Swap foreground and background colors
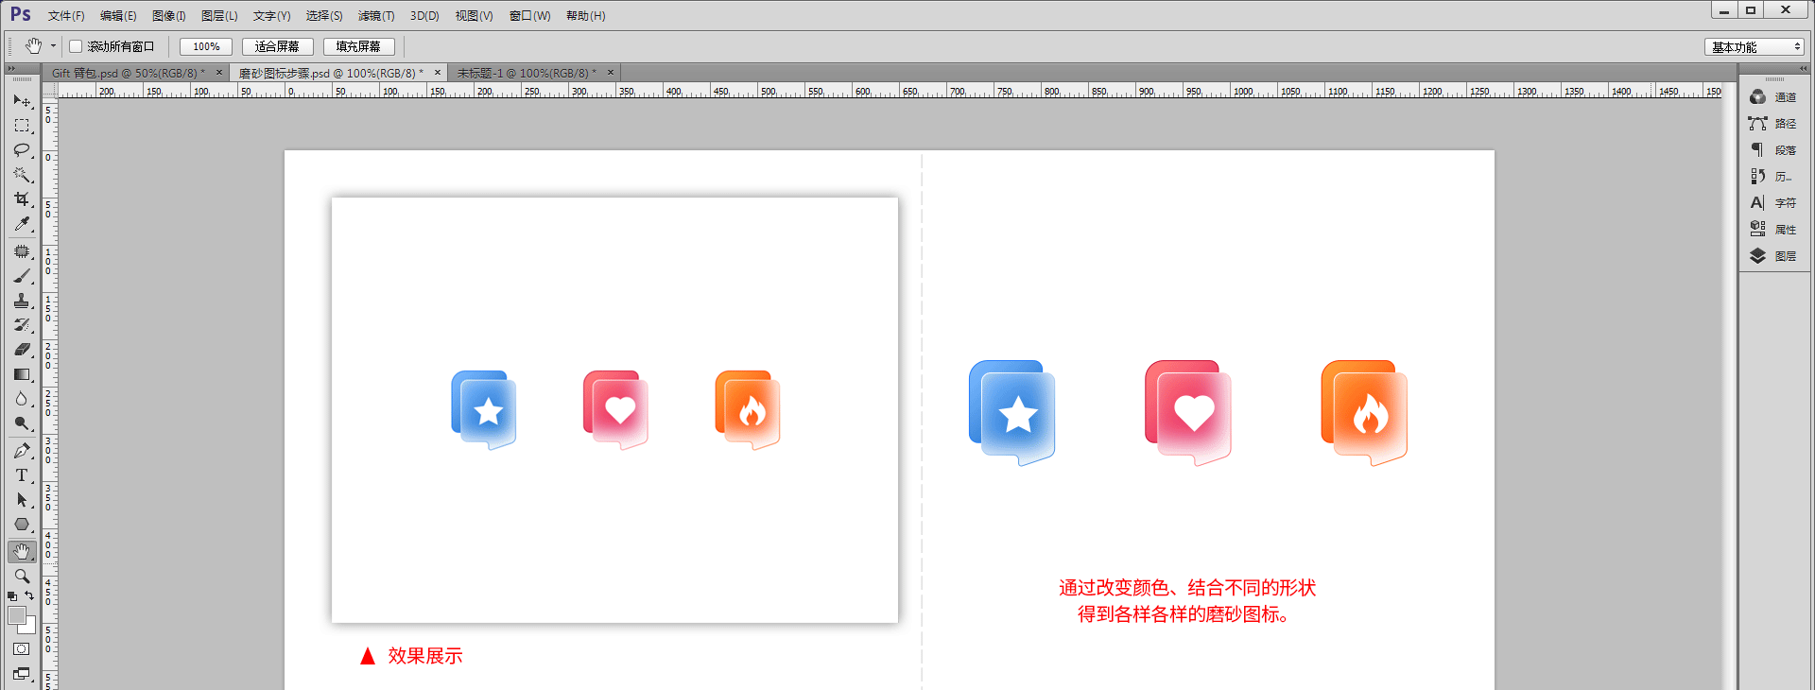 click(x=30, y=595)
